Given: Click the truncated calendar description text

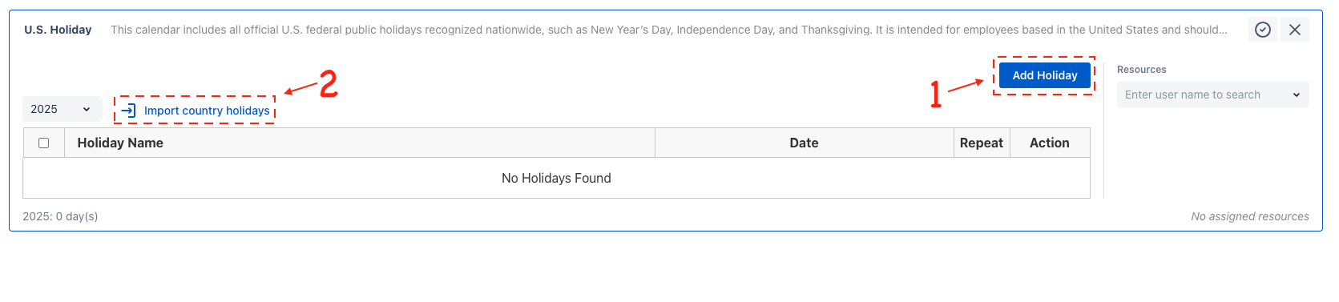Looking at the screenshot, I should [669, 30].
